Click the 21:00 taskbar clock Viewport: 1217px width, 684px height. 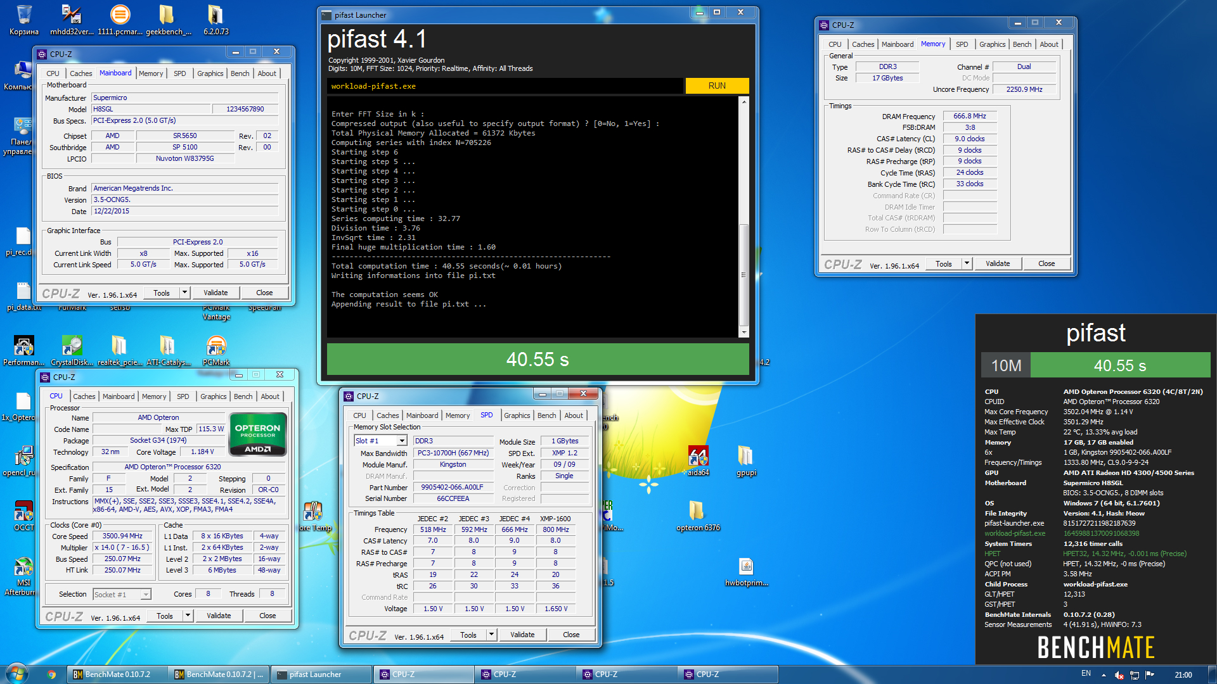pyautogui.click(x=1183, y=674)
